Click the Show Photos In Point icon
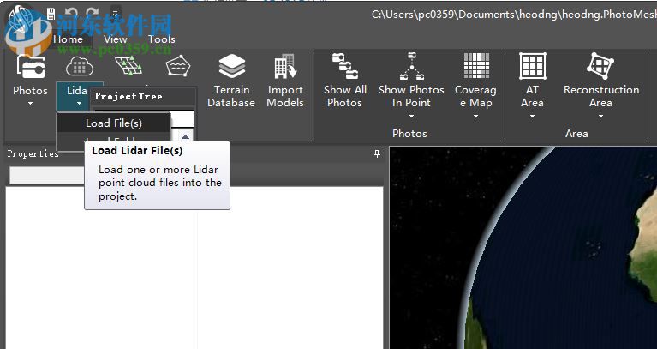The image size is (657, 349). click(x=411, y=66)
